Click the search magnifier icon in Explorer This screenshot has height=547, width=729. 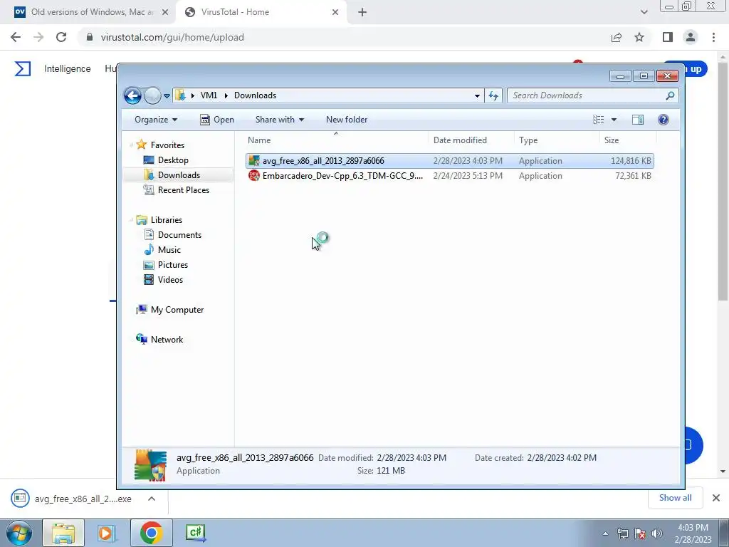pyautogui.click(x=670, y=95)
